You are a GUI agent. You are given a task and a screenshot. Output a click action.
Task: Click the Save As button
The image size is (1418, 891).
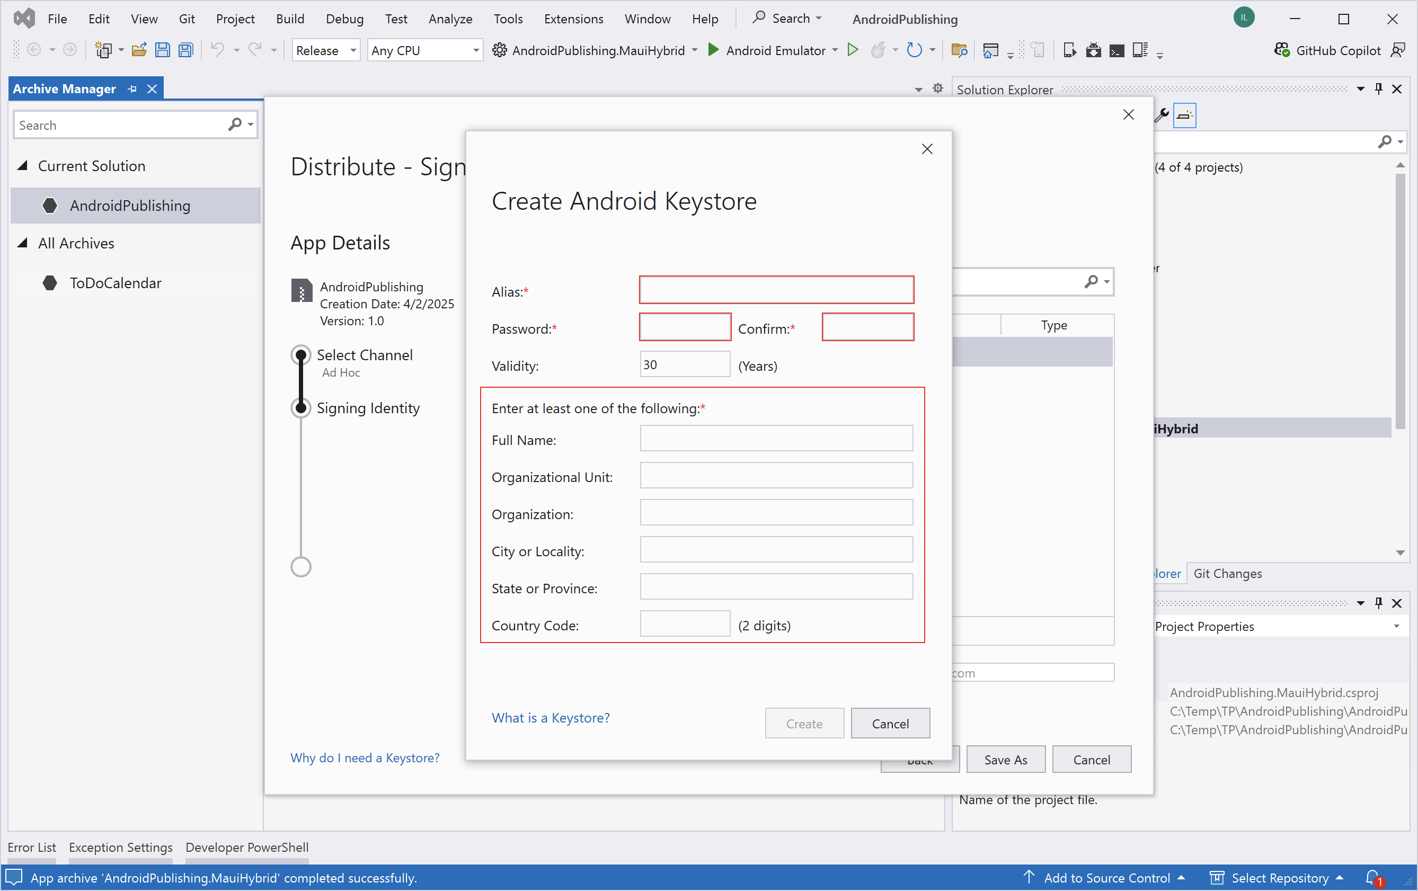(1006, 759)
